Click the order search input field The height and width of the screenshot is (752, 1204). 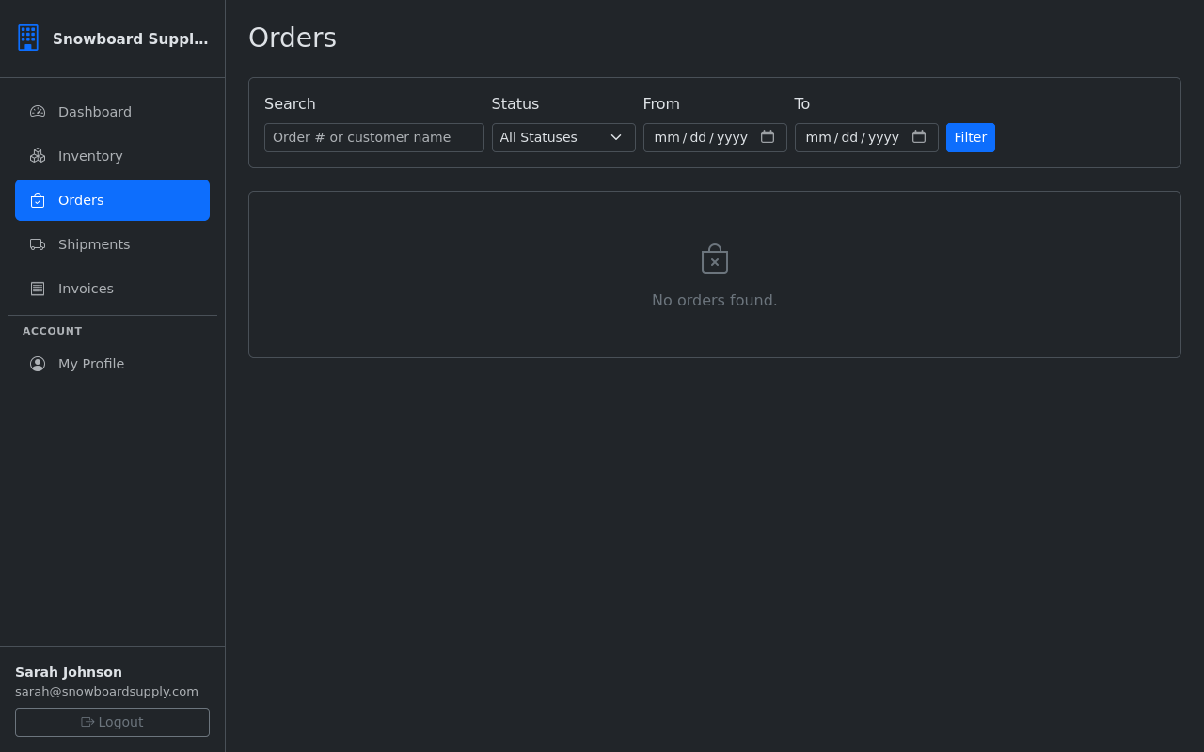(373, 137)
